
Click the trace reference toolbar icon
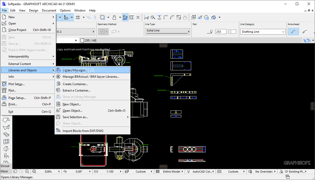[x=103, y=17]
